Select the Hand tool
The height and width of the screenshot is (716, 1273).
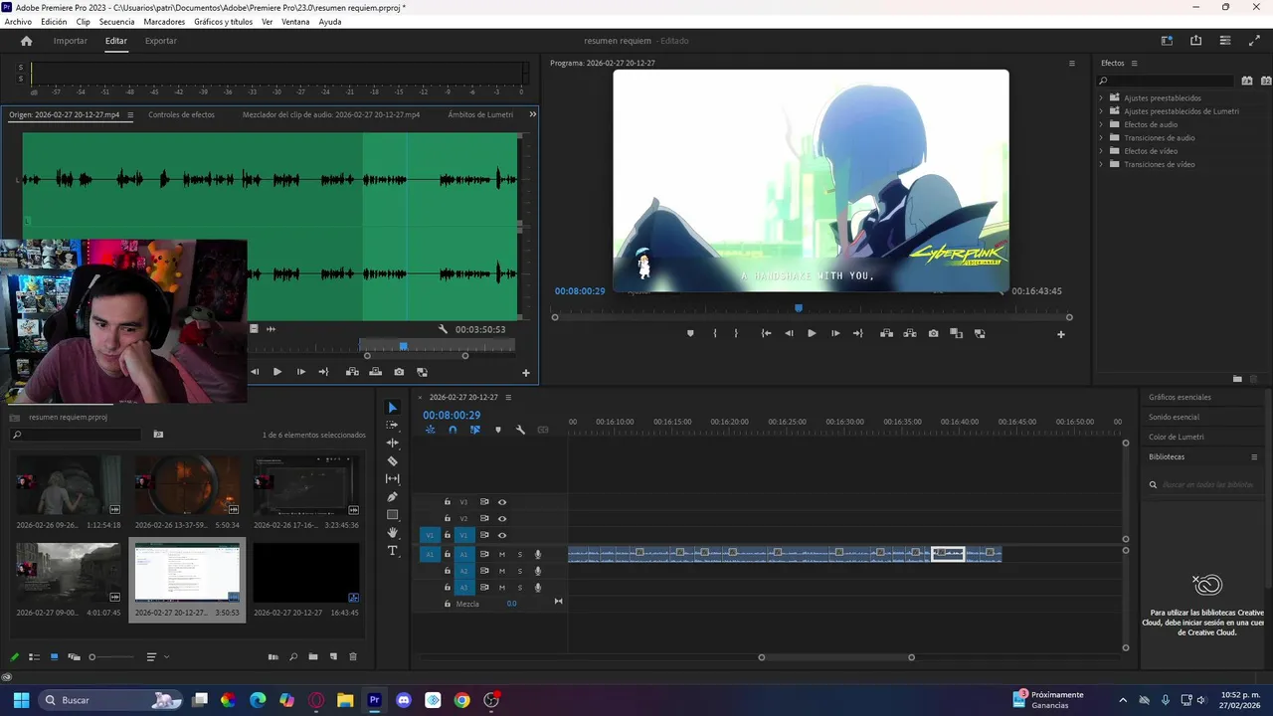tap(392, 533)
